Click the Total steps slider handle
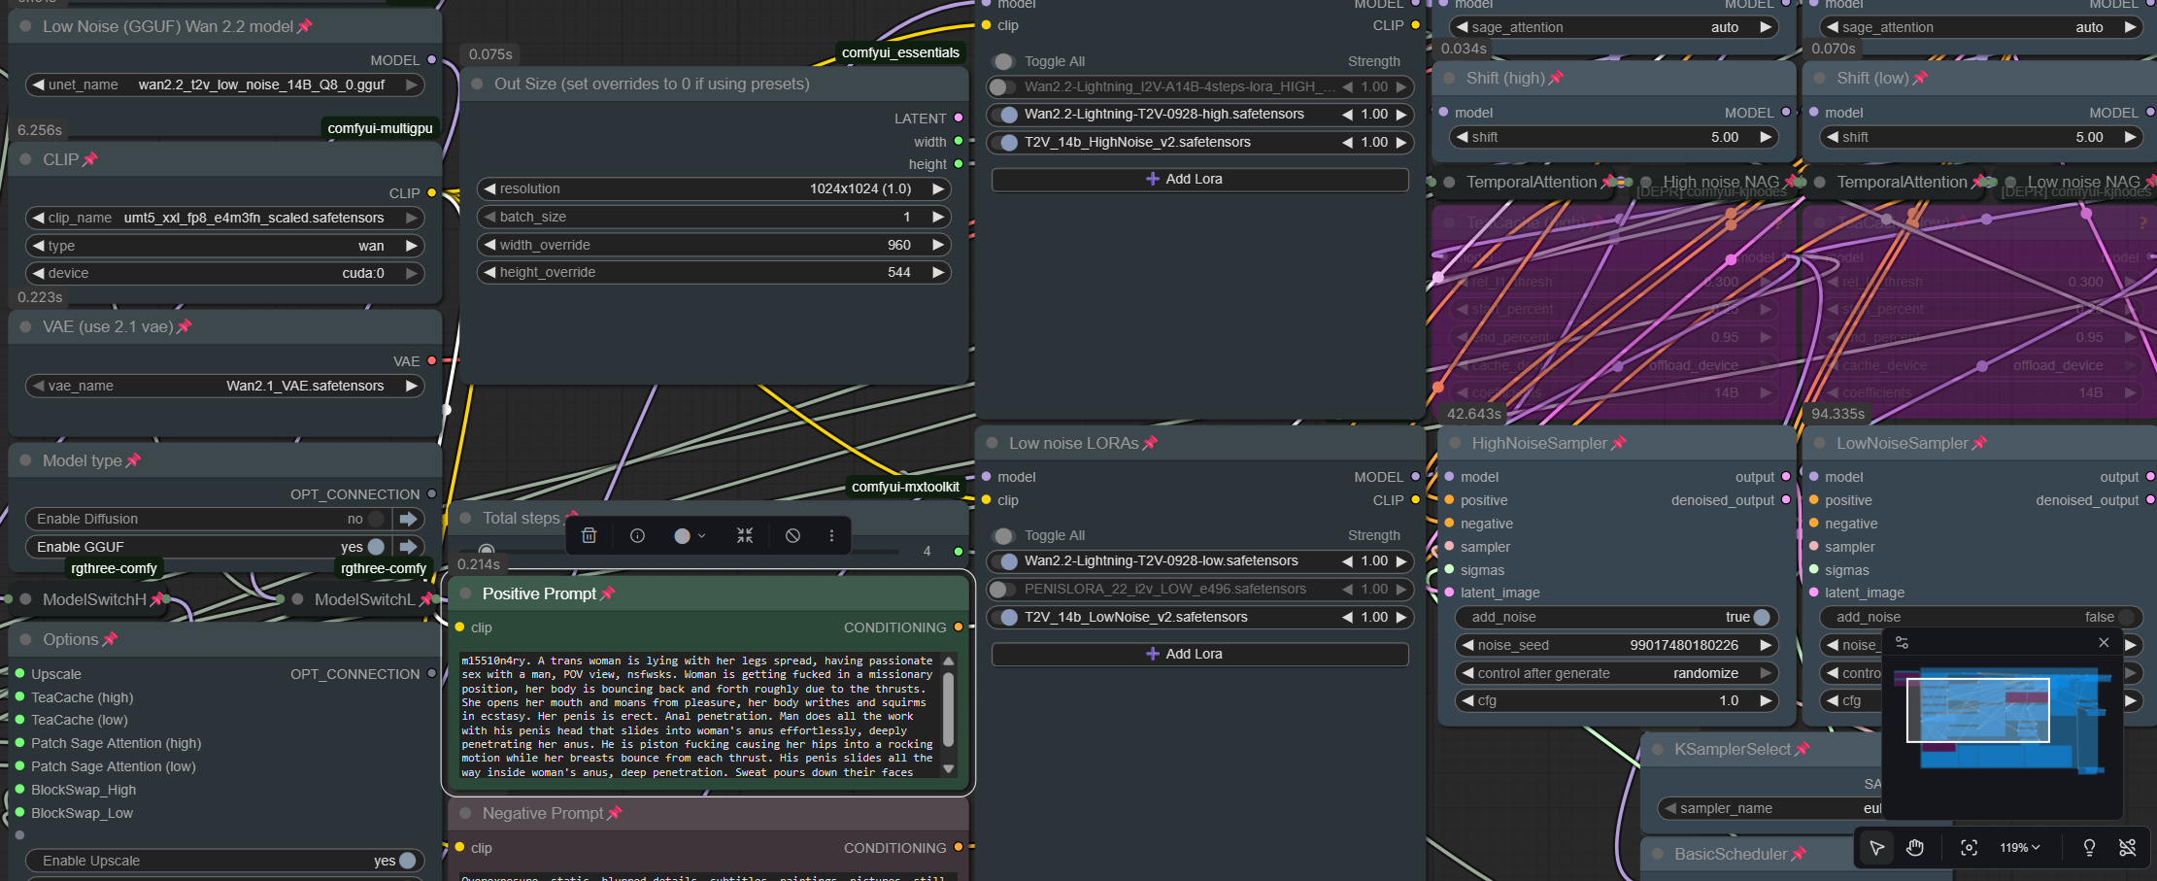 coord(487,551)
